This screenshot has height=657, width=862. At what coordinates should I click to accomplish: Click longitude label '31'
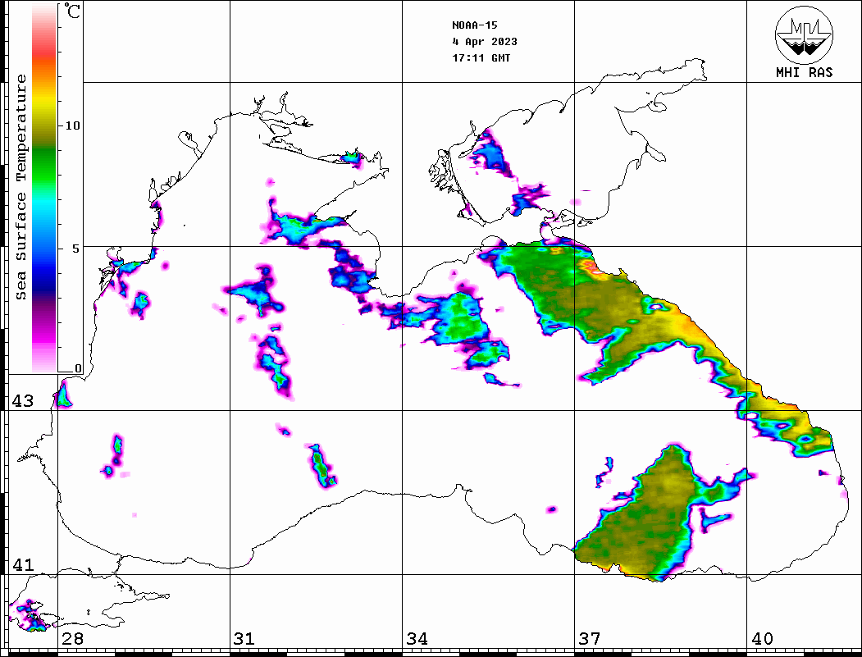point(244,639)
